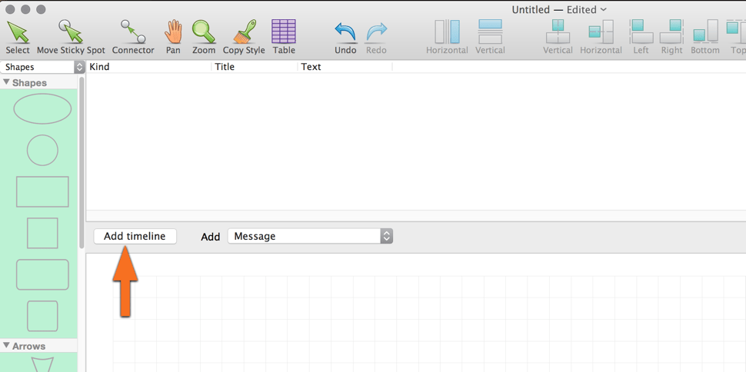Choose the Connector tool
The image size is (746, 372).
point(133,37)
